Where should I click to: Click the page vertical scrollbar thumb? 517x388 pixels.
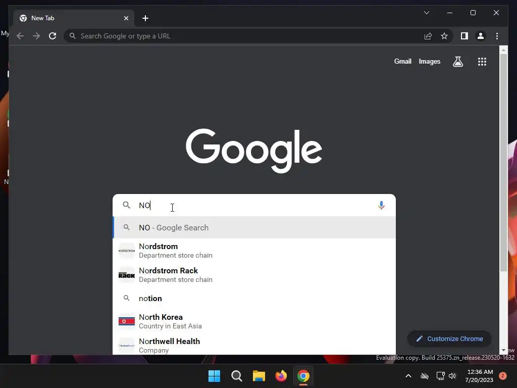(503, 162)
